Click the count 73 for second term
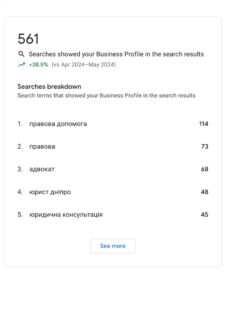 click(205, 146)
